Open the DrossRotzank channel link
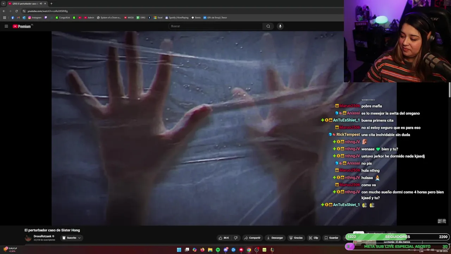 click(43, 236)
